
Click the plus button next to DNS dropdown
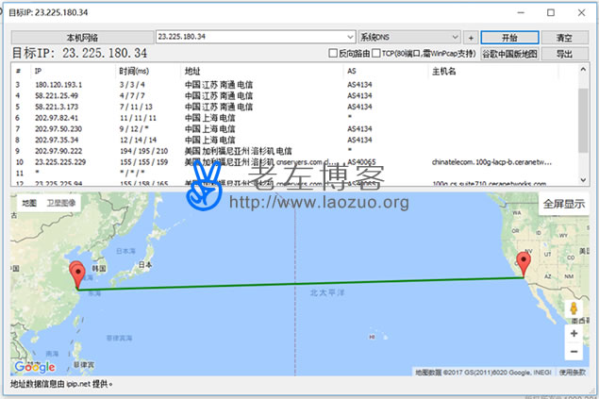[471, 38]
